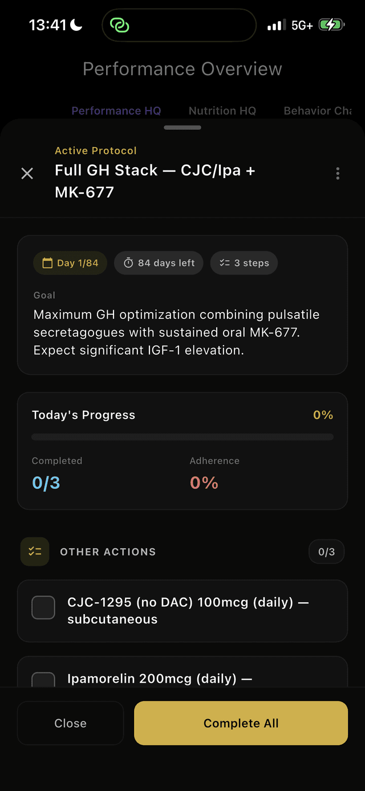Screen dimensions: 365x791
Task: Tap the X icon beside protocol title
Action: (x=27, y=173)
